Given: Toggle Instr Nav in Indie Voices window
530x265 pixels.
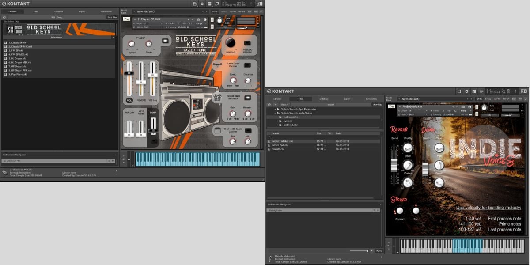Looking at the screenshot, I should [x=377, y=105].
